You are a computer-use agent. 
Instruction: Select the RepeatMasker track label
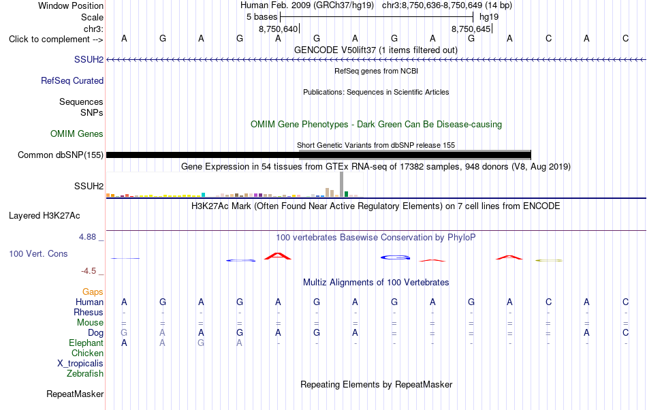pos(75,394)
